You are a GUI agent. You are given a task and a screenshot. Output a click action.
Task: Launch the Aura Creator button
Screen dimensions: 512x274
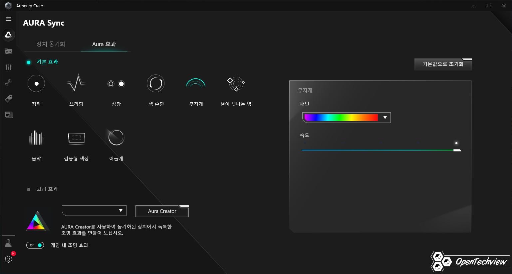click(162, 211)
